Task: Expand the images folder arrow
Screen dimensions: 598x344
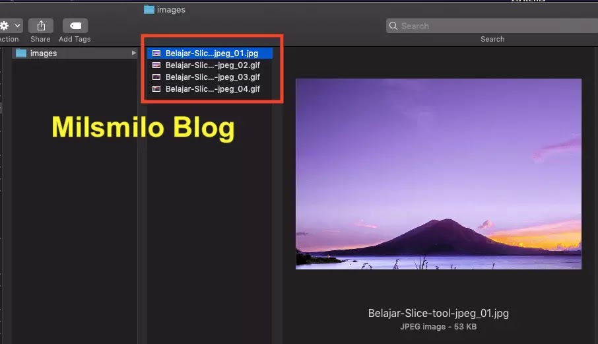Action: (x=133, y=53)
